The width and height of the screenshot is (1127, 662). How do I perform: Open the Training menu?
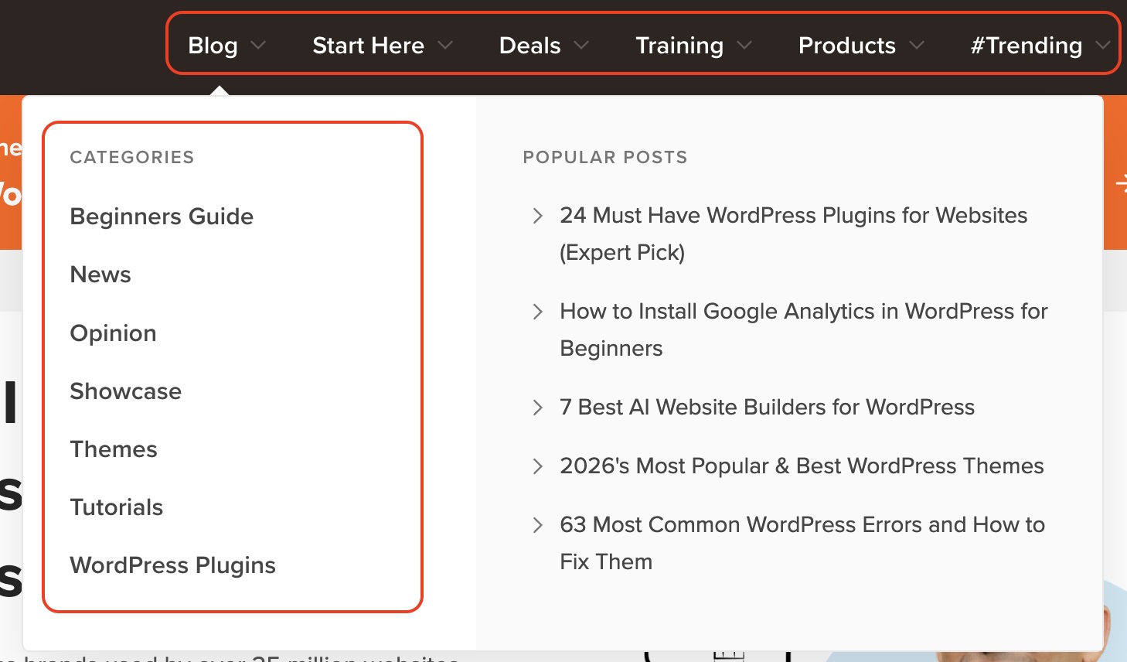pyautogui.click(x=679, y=46)
